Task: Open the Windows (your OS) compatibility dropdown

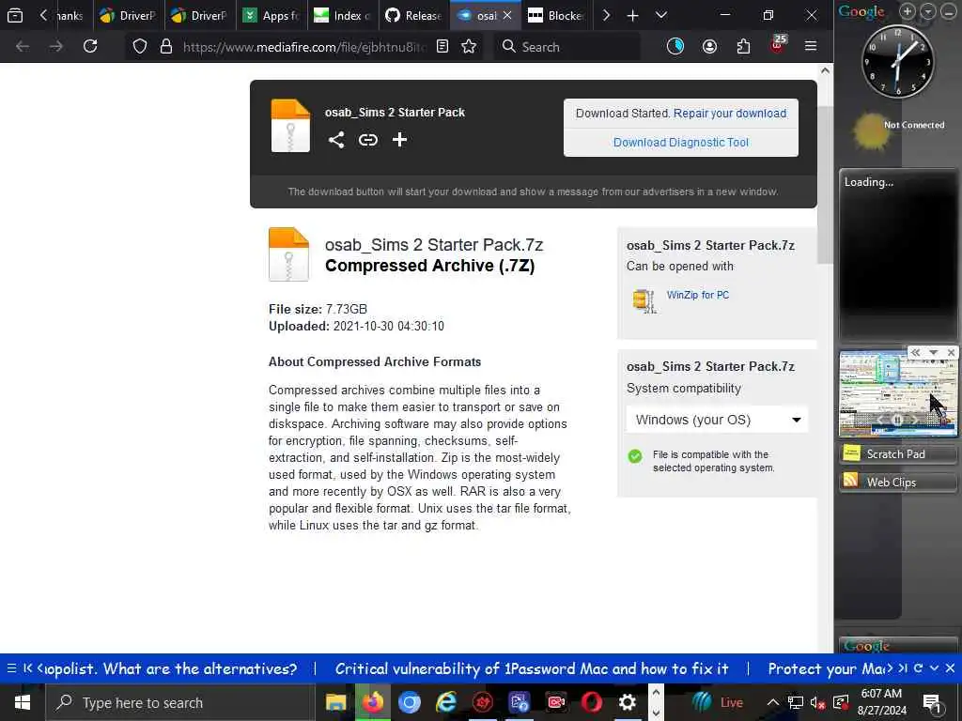Action: coord(717,420)
